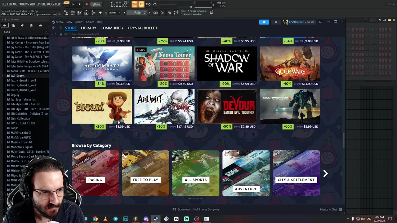This screenshot has width=397, height=223.
Task: Click the FL Studio play button
Action: click(x=73, y=4)
